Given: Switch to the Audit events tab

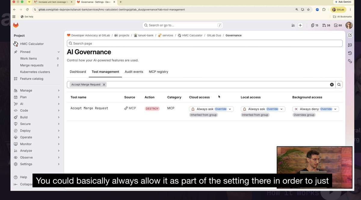Looking at the screenshot, I should [x=134, y=72].
